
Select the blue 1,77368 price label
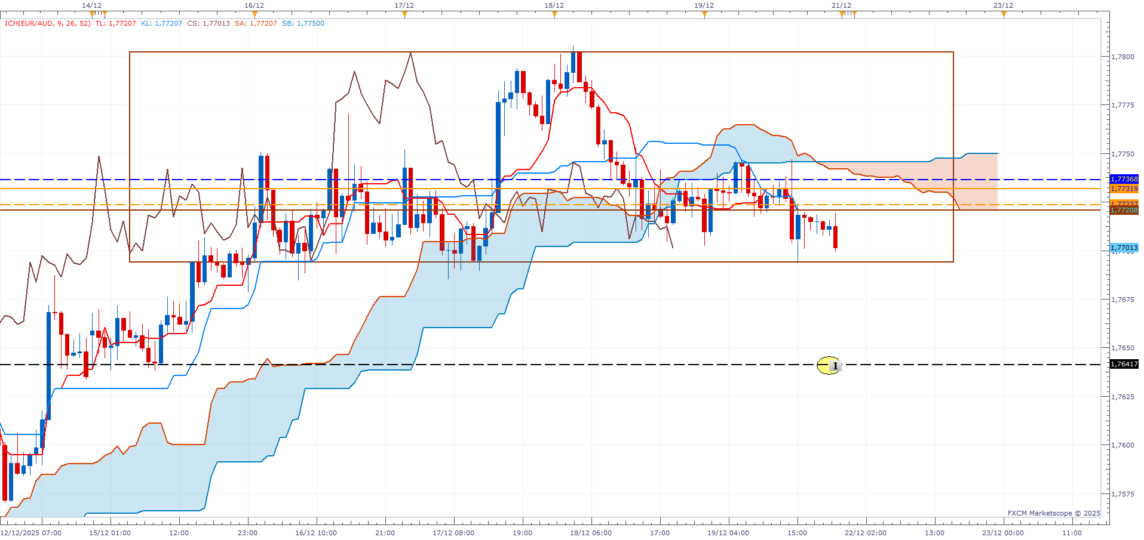click(x=1124, y=179)
